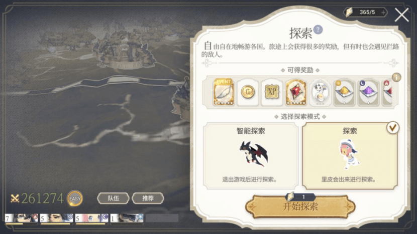417x234 pixels.
Task: Add exploration tickets with the plus icon
Action: pyautogui.click(x=383, y=12)
